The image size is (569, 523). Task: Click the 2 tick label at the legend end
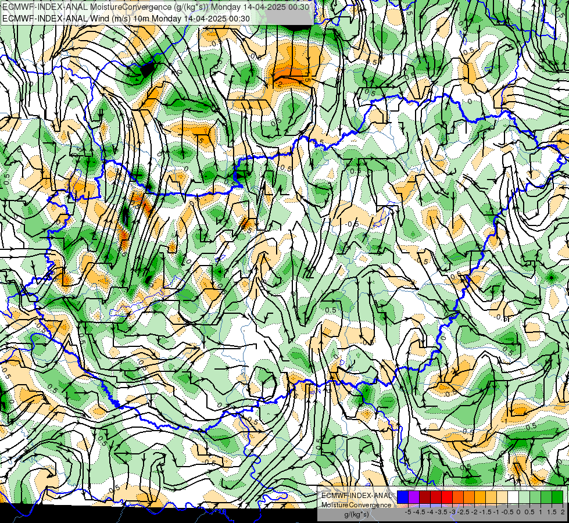click(563, 512)
